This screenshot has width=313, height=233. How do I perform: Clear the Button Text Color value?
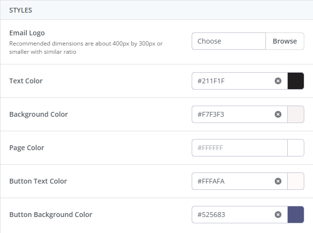click(x=278, y=181)
